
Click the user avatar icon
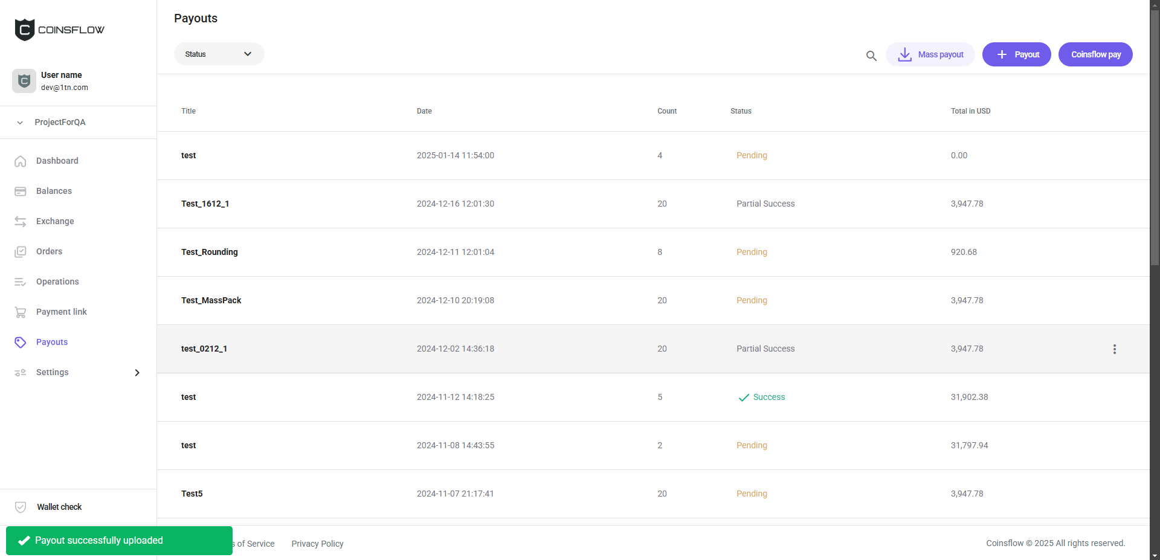point(24,81)
